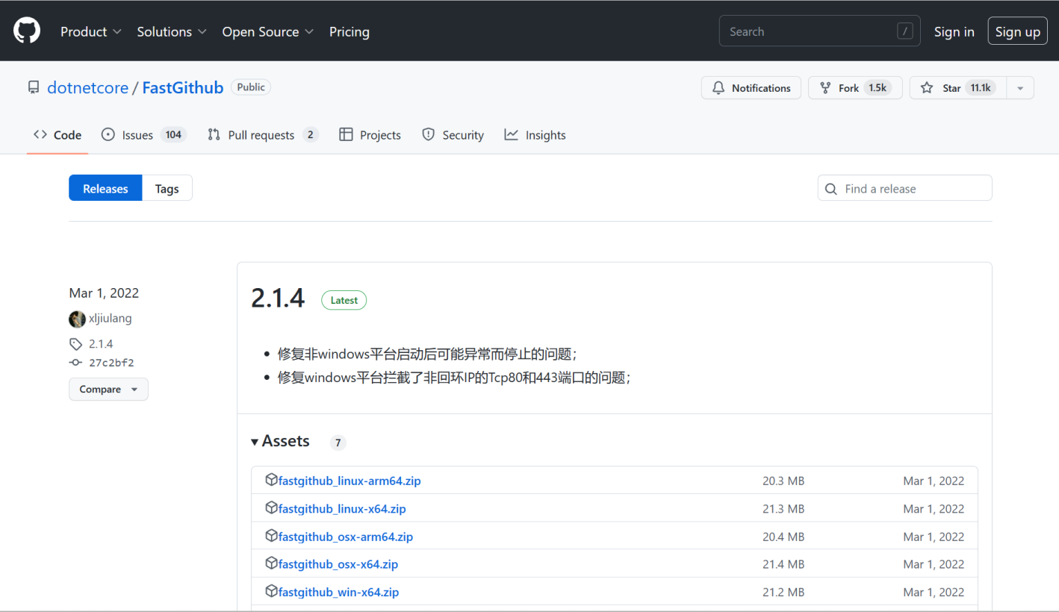Open the Product dropdown menu

point(90,31)
